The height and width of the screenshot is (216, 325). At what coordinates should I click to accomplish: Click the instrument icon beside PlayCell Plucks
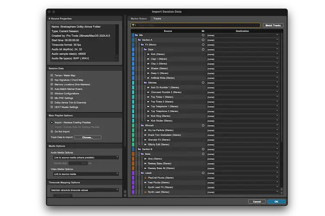click(145, 178)
